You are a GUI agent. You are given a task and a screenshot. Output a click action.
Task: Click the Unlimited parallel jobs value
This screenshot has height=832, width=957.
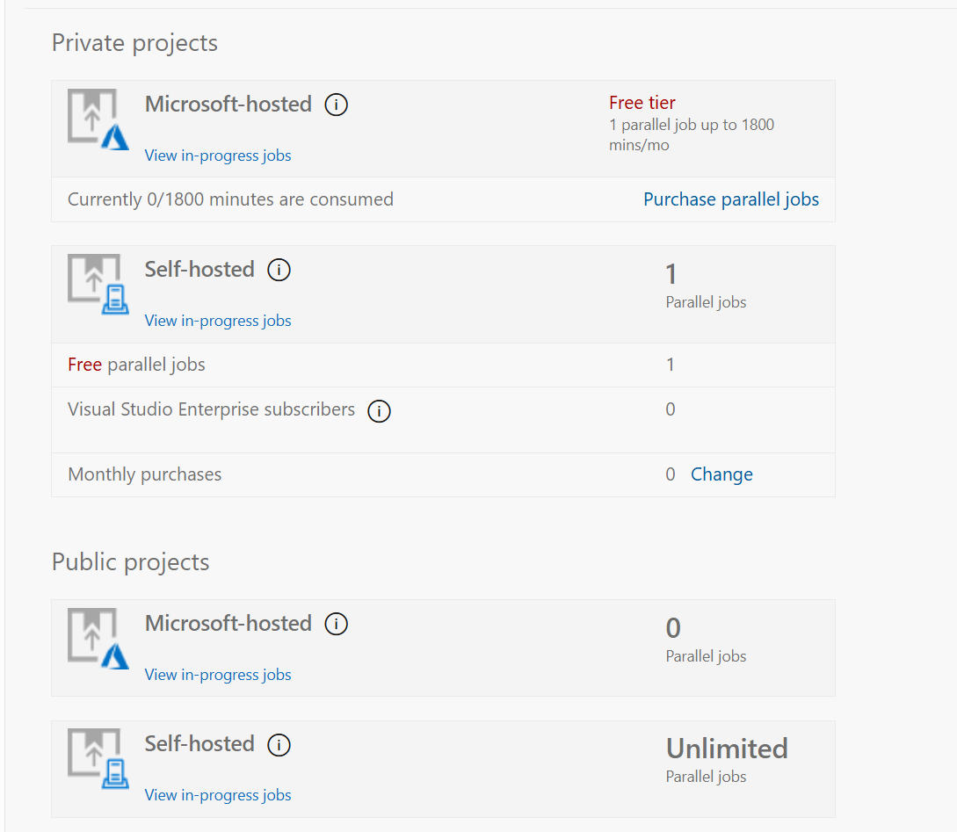click(x=727, y=749)
